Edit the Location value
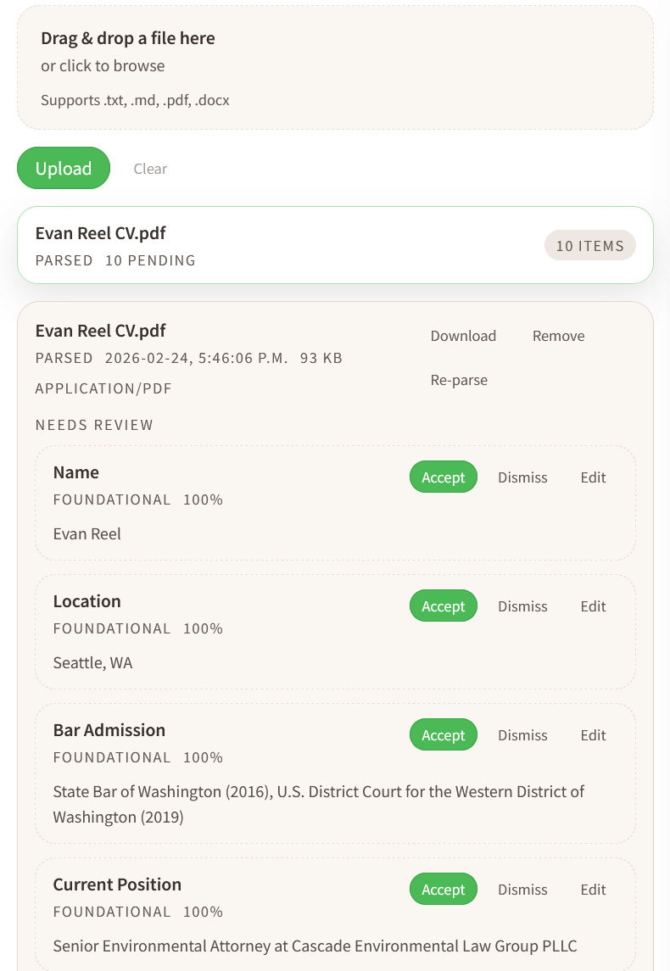Screen dimensions: 670x971 [592, 606]
